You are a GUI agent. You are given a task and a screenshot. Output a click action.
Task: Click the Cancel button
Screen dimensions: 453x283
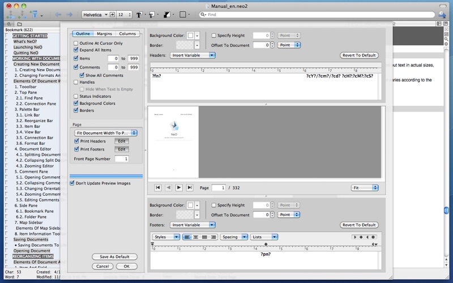[102, 266]
